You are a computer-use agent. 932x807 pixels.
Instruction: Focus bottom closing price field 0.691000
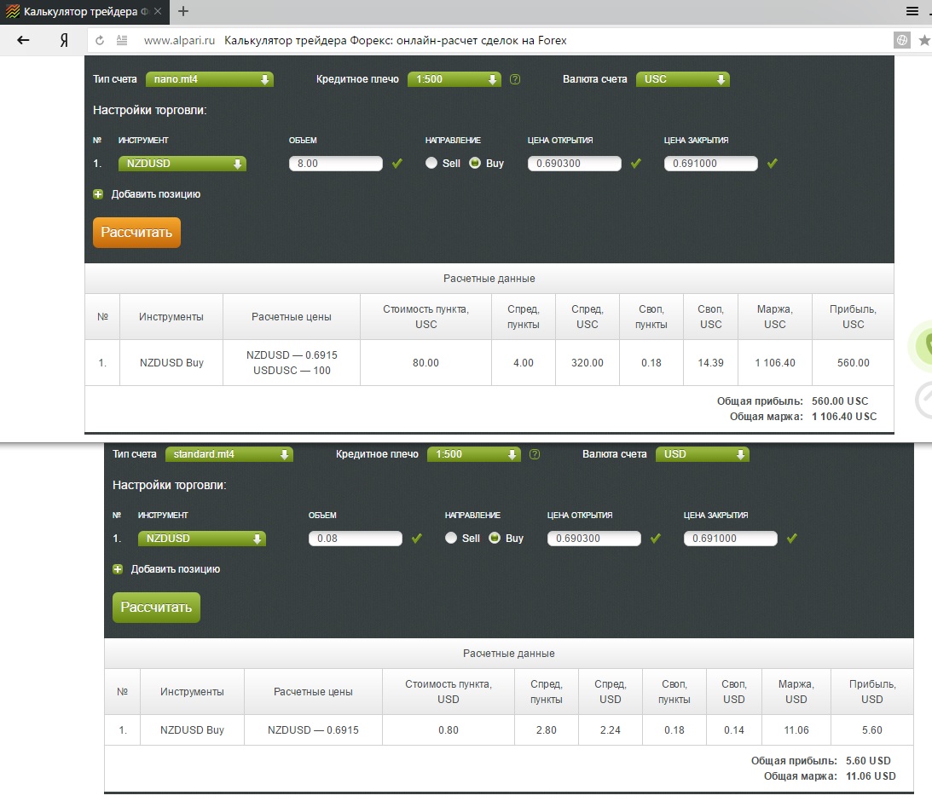(731, 539)
